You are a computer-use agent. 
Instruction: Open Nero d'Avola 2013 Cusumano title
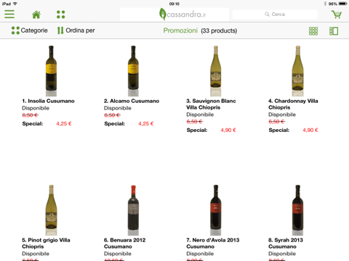(213, 244)
